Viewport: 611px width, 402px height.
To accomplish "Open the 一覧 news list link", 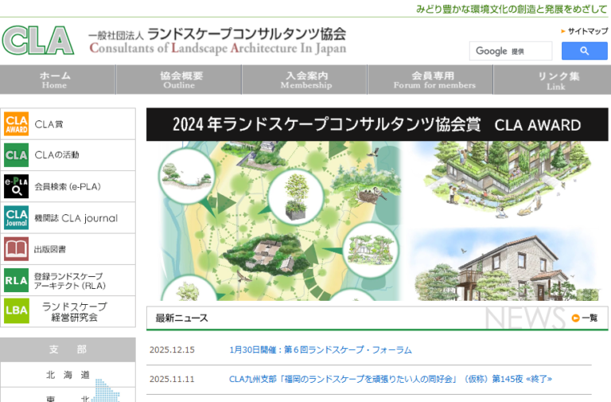I will pos(585,318).
